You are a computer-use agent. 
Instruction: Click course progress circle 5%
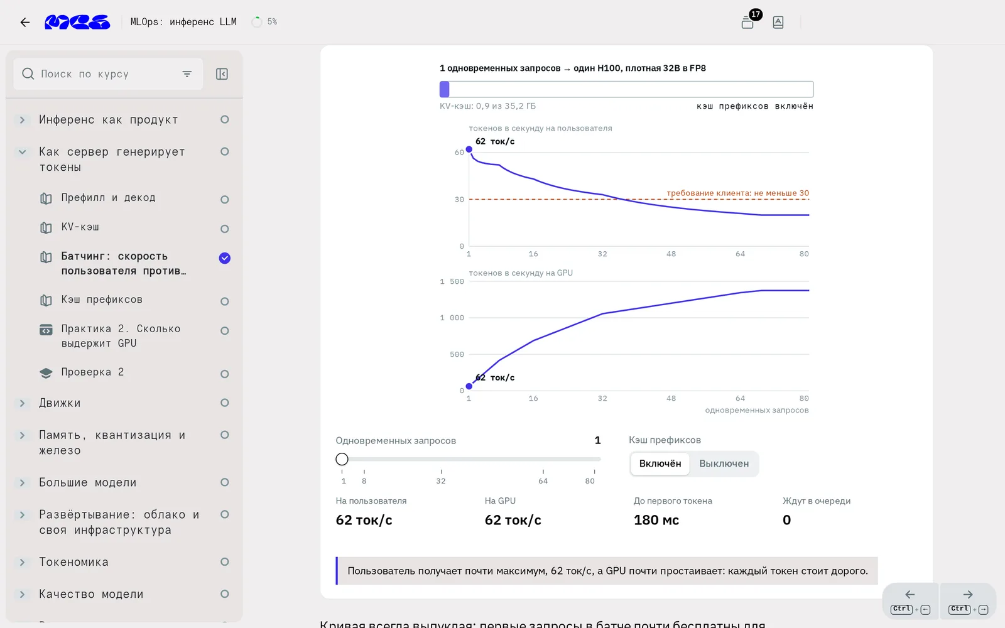tap(257, 22)
